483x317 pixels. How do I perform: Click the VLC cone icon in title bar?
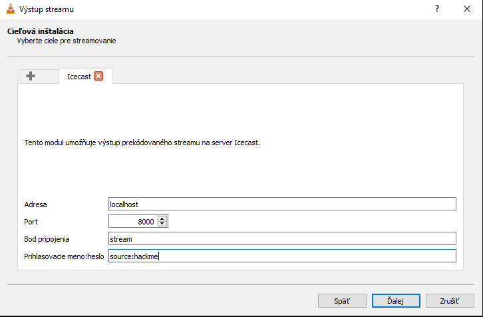[x=11, y=9]
